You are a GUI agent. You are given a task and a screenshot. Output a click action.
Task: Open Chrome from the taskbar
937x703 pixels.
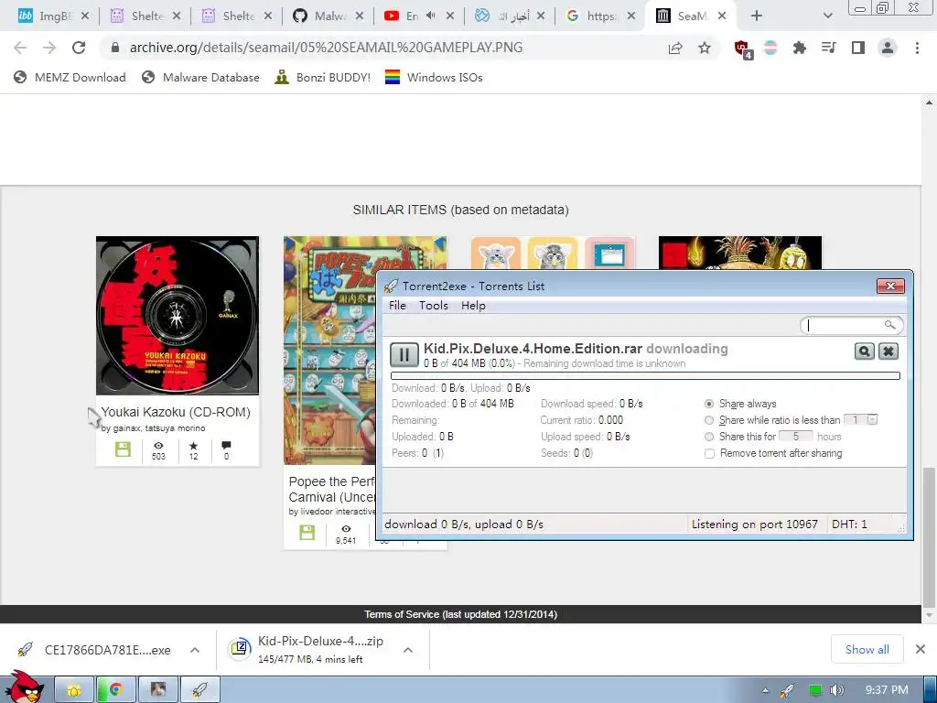coord(116,690)
